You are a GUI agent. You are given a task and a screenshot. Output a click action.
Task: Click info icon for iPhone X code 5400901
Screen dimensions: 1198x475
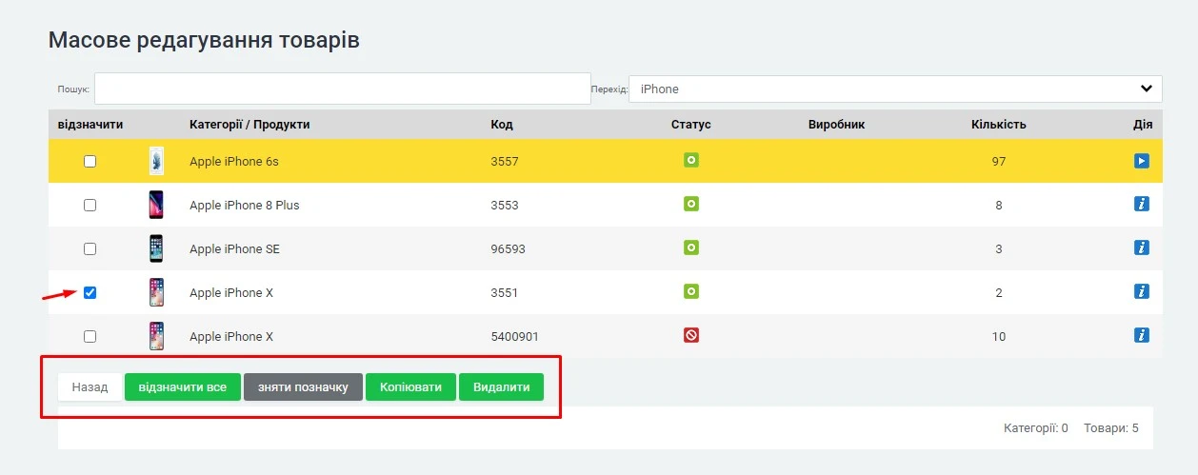tap(1142, 336)
